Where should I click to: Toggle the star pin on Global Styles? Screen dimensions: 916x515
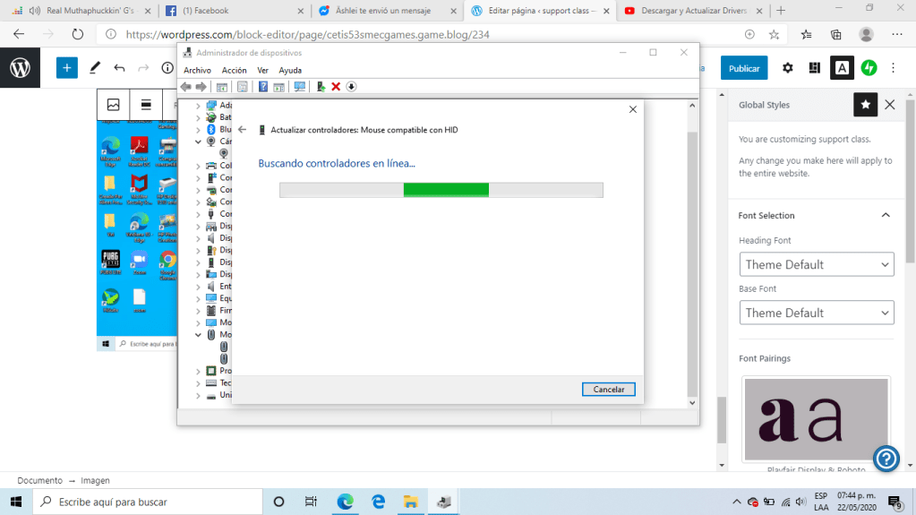pyautogui.click(x=865, y=105)
